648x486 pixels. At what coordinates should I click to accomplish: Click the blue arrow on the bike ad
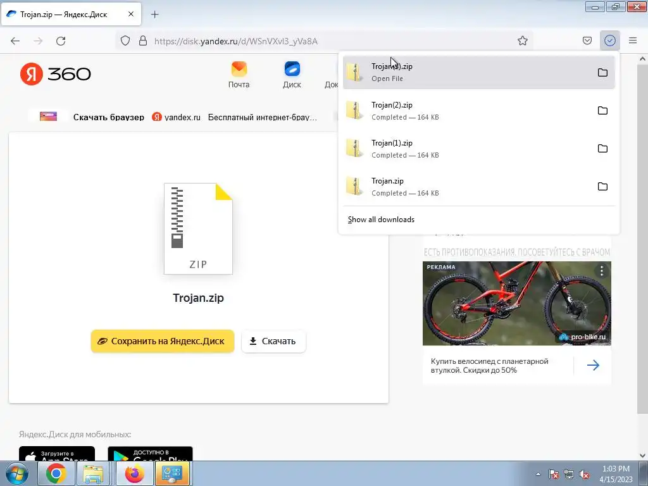click(x=593, y=365)
